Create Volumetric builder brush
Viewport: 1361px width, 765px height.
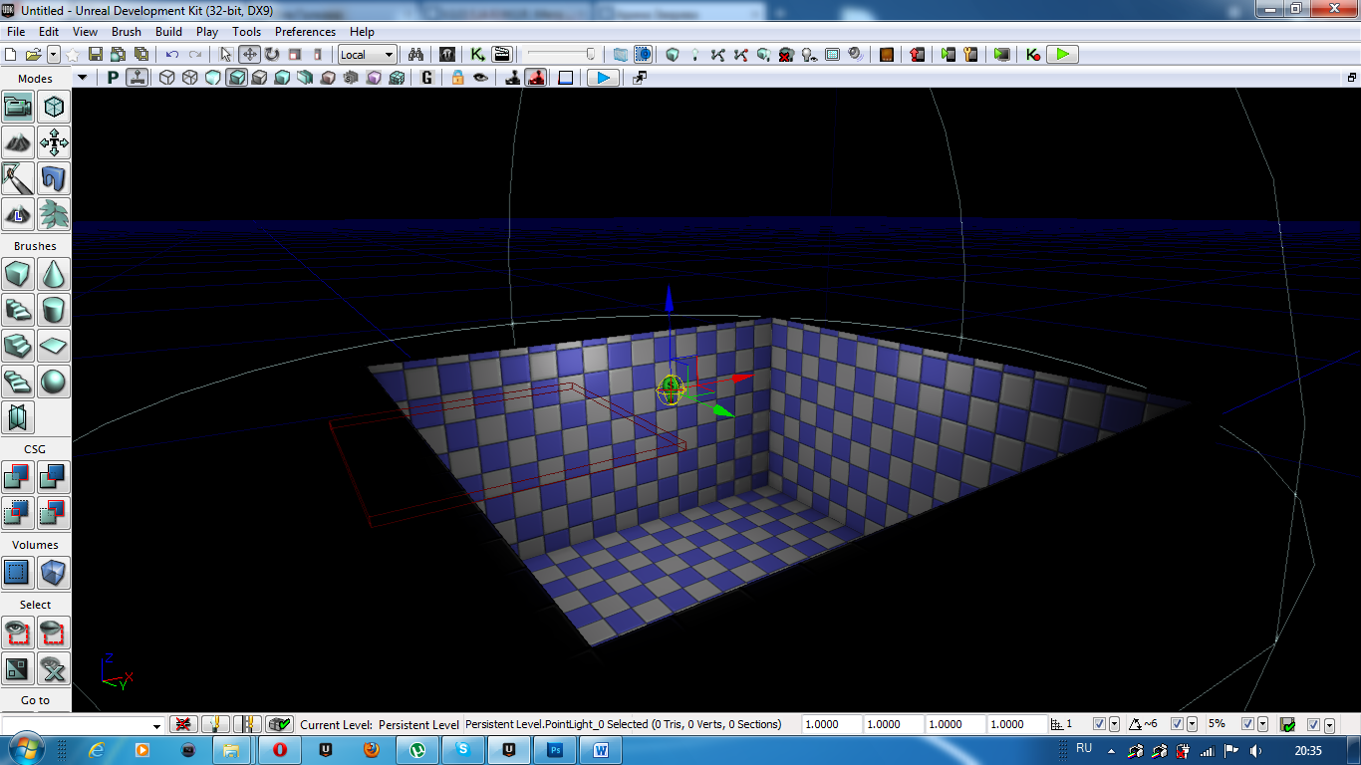click(18, 417)
